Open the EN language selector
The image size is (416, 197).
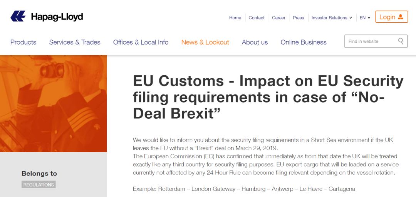(x=365, y=18)
